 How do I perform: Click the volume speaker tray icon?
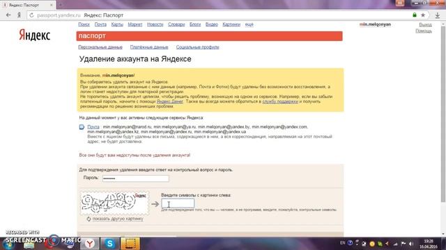click(x=410, y=244)
